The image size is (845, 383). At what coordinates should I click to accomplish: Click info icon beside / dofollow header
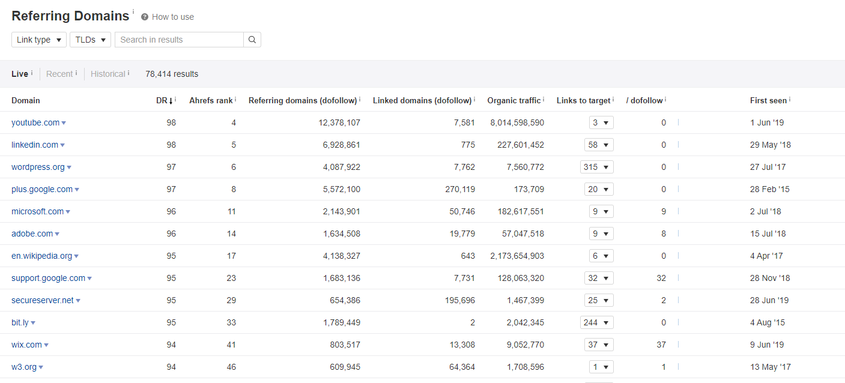tap(665, 100)
